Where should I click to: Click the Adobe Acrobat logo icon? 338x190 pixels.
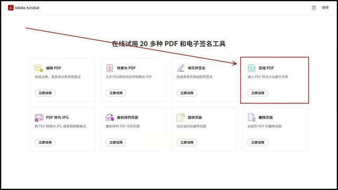(11, 8)
